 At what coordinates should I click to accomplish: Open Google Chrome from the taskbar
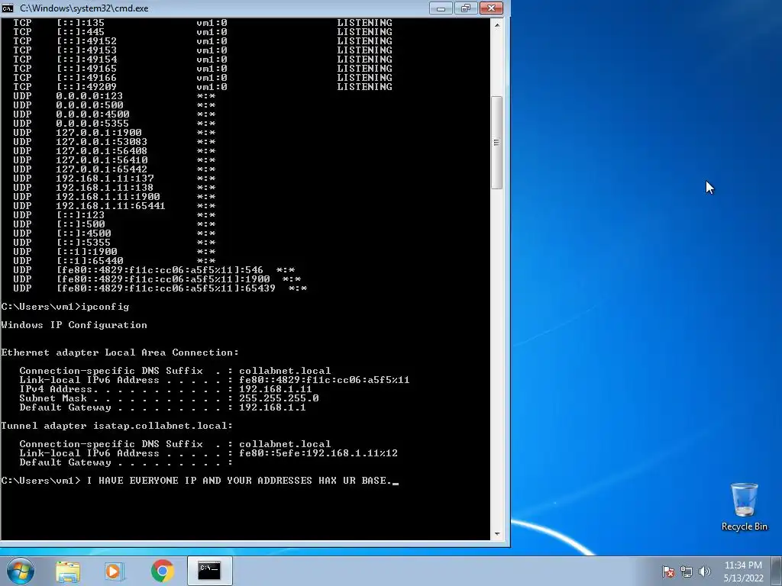tap(162, 571)
